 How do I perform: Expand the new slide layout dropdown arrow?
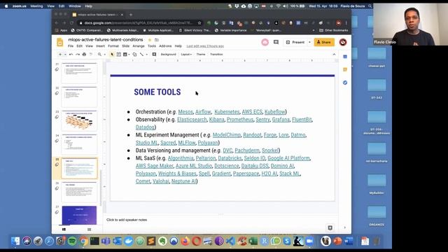[65, 55]
